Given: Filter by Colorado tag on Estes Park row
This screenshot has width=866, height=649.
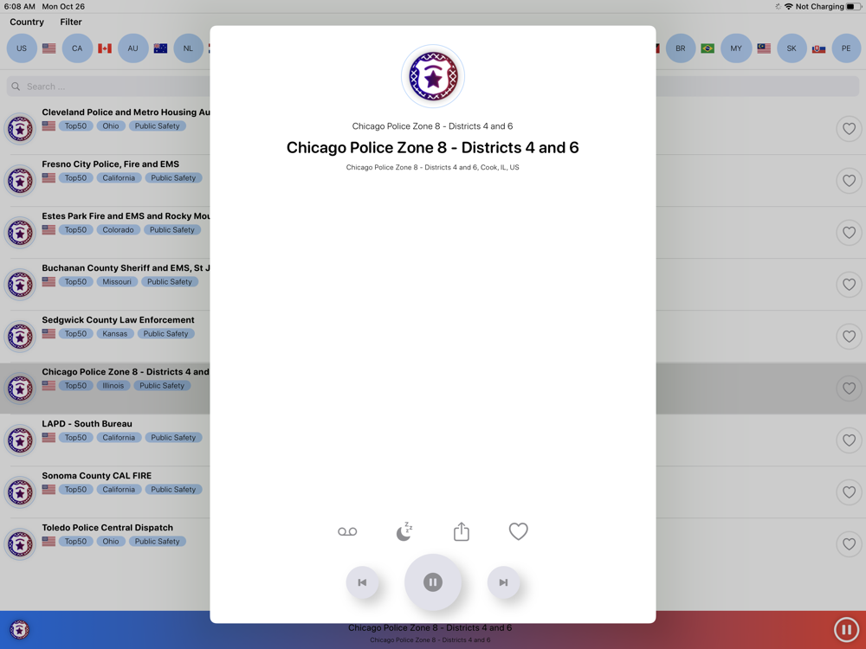Looking at the screenshot, I should pyautogui.click(x=118, y=229).
